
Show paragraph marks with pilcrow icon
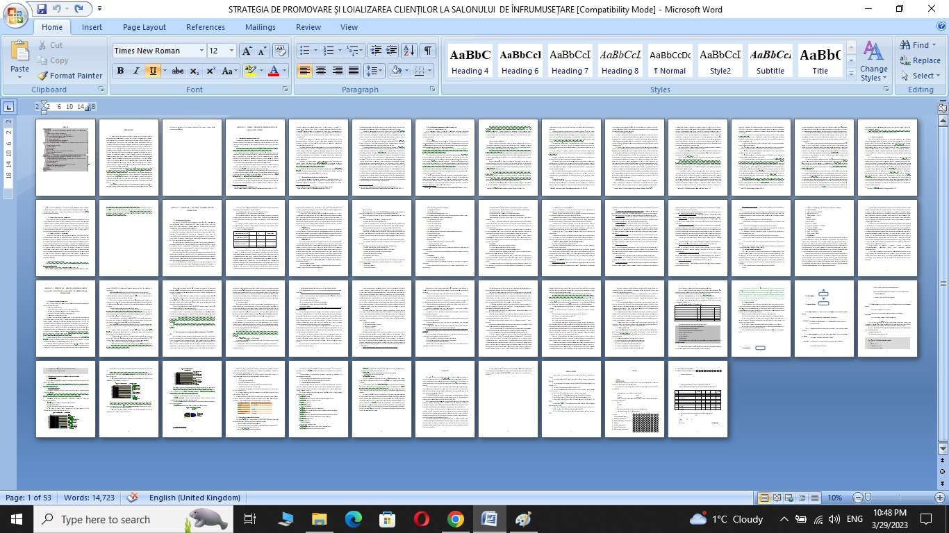click(x=428, y=51)
